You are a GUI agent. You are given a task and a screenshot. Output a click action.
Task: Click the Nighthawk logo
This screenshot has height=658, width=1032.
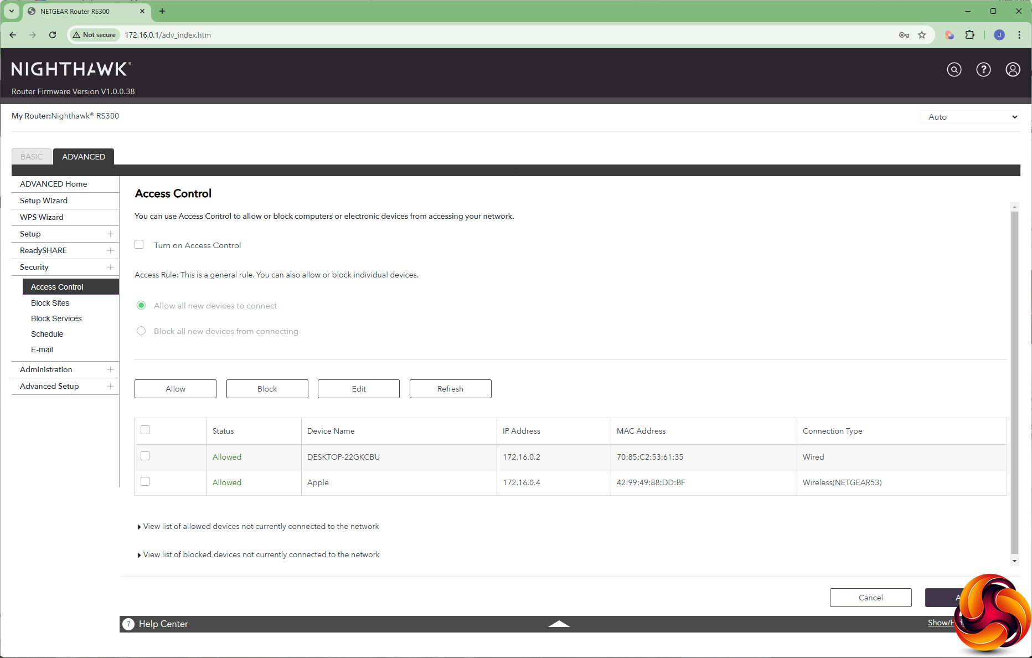pos(71,69)
